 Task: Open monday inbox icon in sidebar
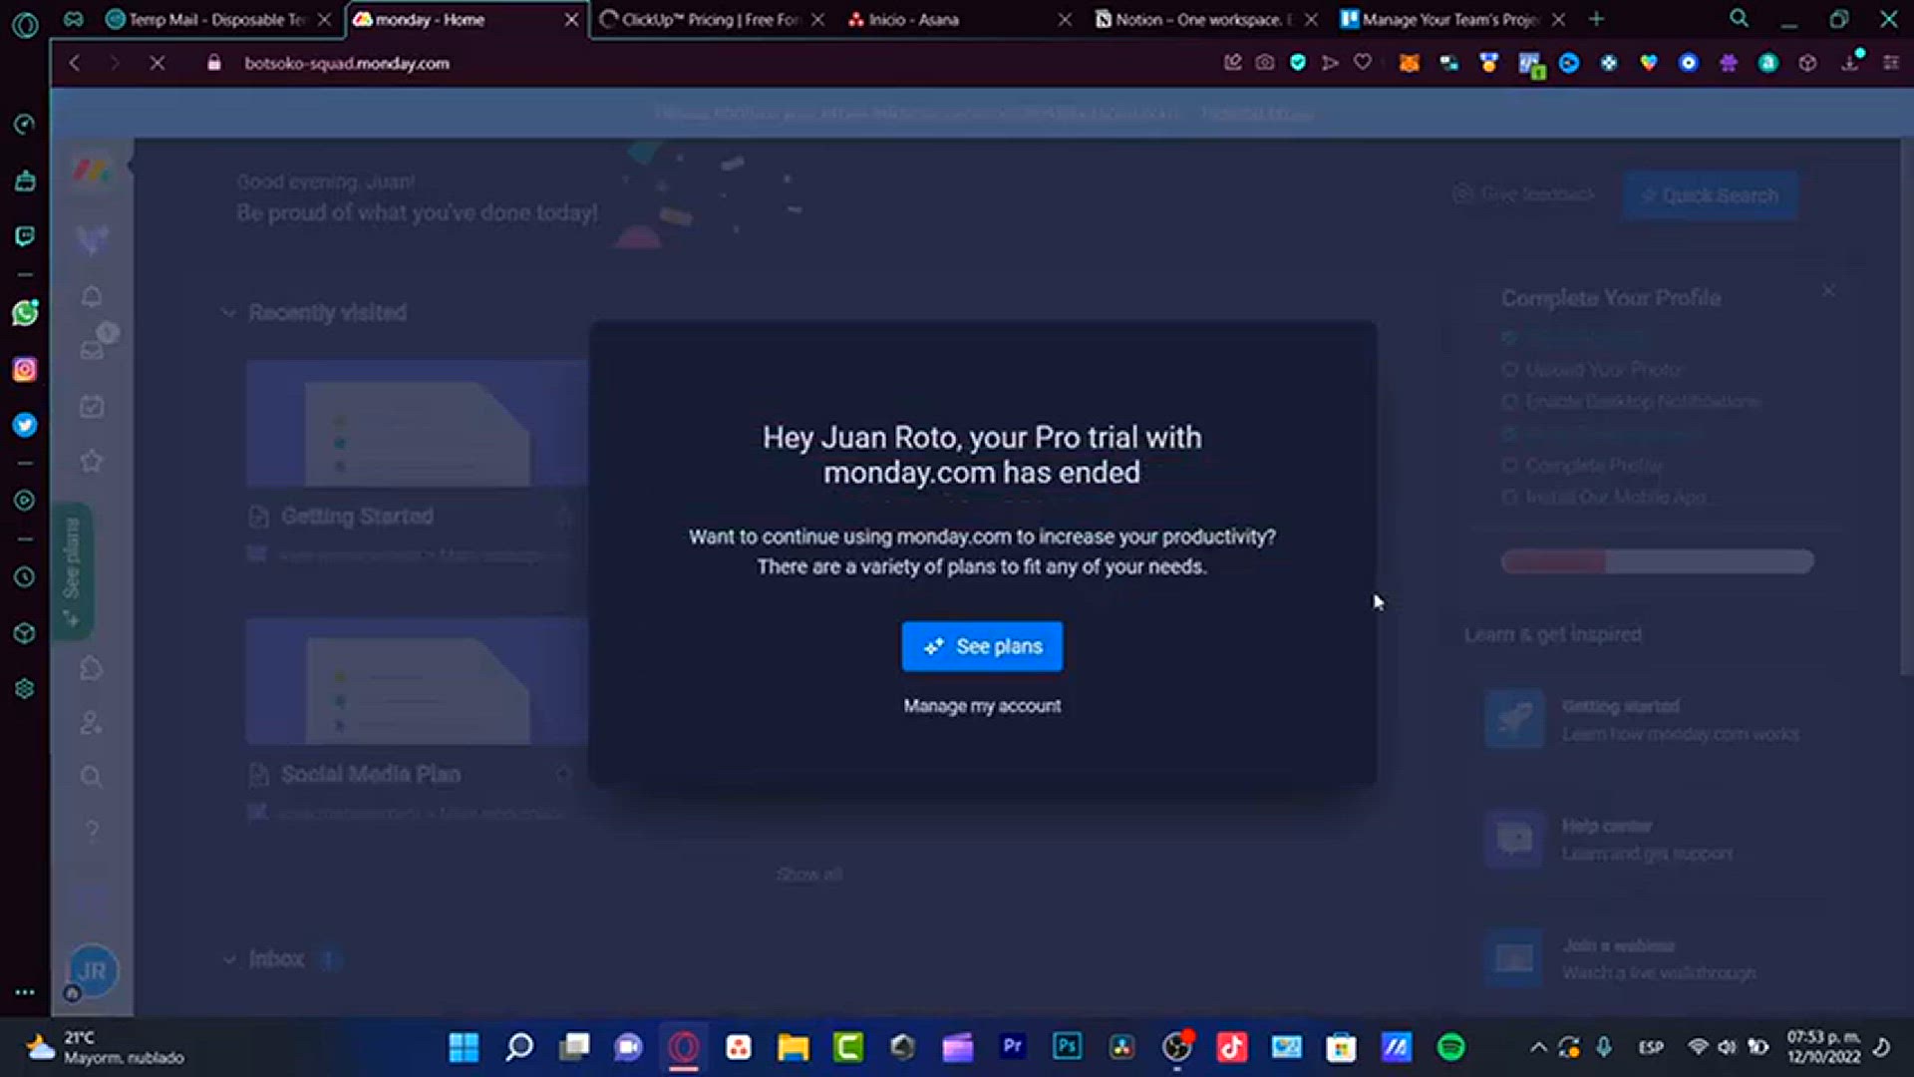(x=92, y=350)
